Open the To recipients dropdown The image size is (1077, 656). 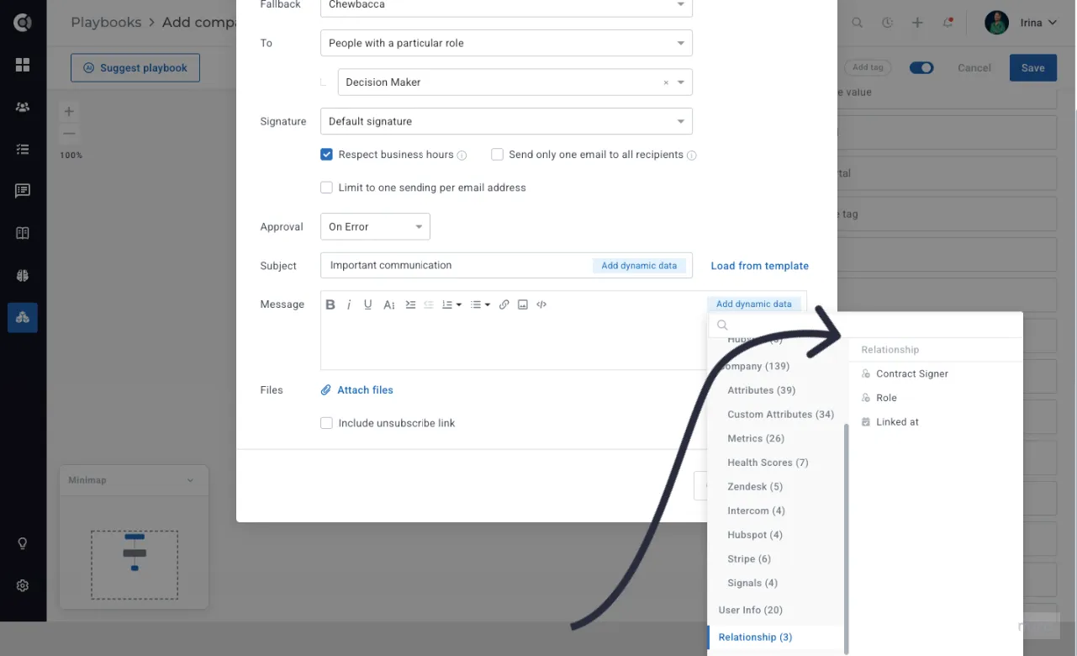pos(506,43)
